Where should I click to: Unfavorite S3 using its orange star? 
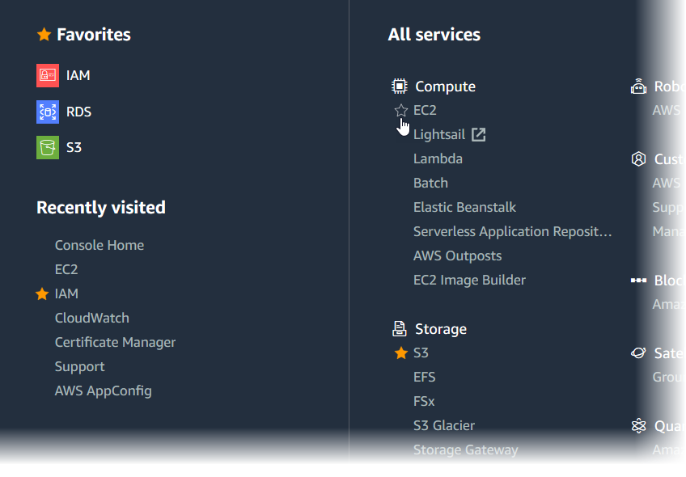point(400,353)
